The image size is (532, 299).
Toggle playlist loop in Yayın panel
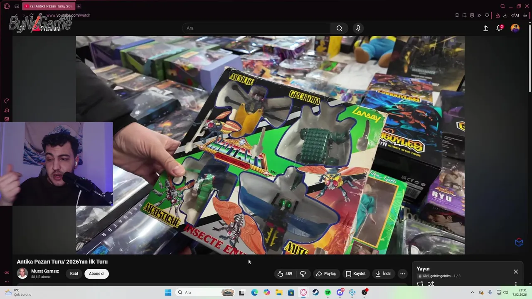(420, 284)
